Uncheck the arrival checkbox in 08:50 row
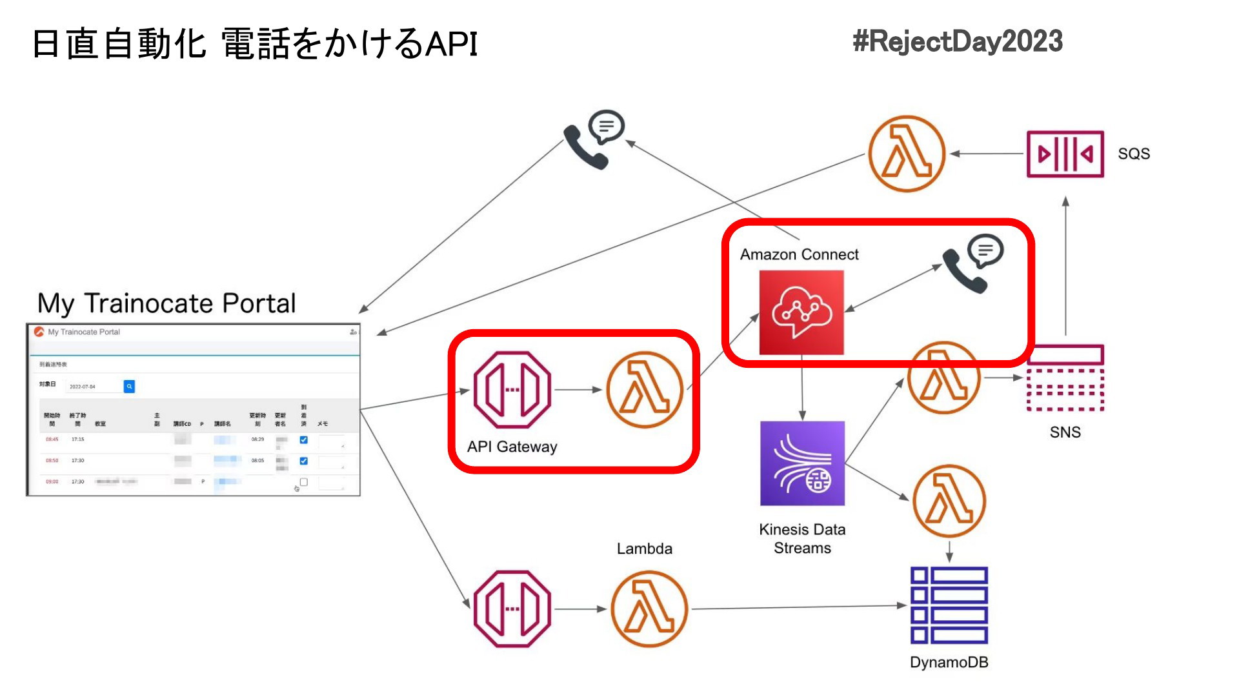Screen dimensions: 1239x697 pyautogui.click(x=304, y=461)
